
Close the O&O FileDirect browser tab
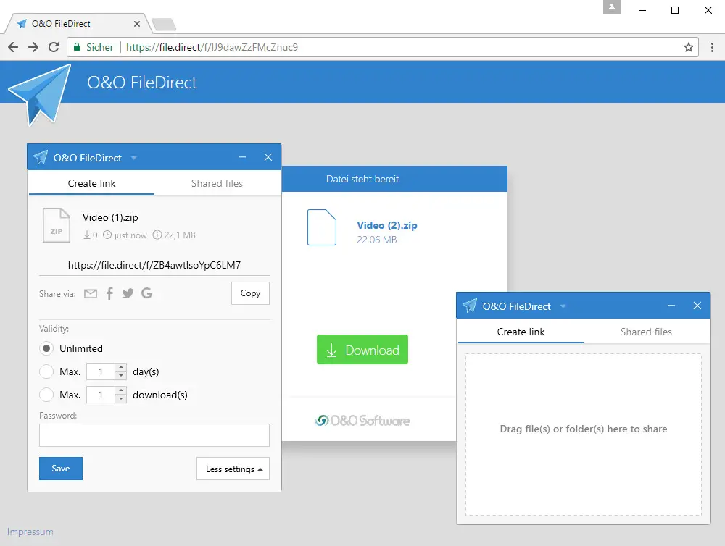point(137,24)
